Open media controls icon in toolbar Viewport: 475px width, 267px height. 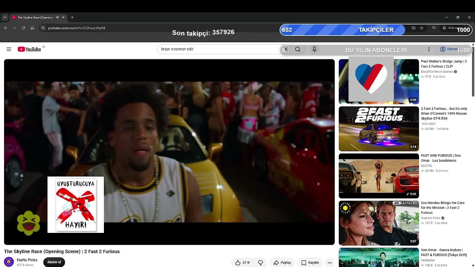(434, 28)
